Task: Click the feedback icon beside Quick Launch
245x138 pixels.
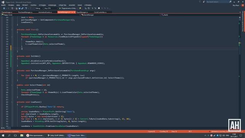Action: [x=204, y=2]
